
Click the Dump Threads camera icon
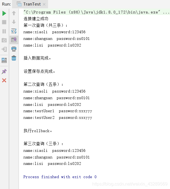click(x=4, y=40)
